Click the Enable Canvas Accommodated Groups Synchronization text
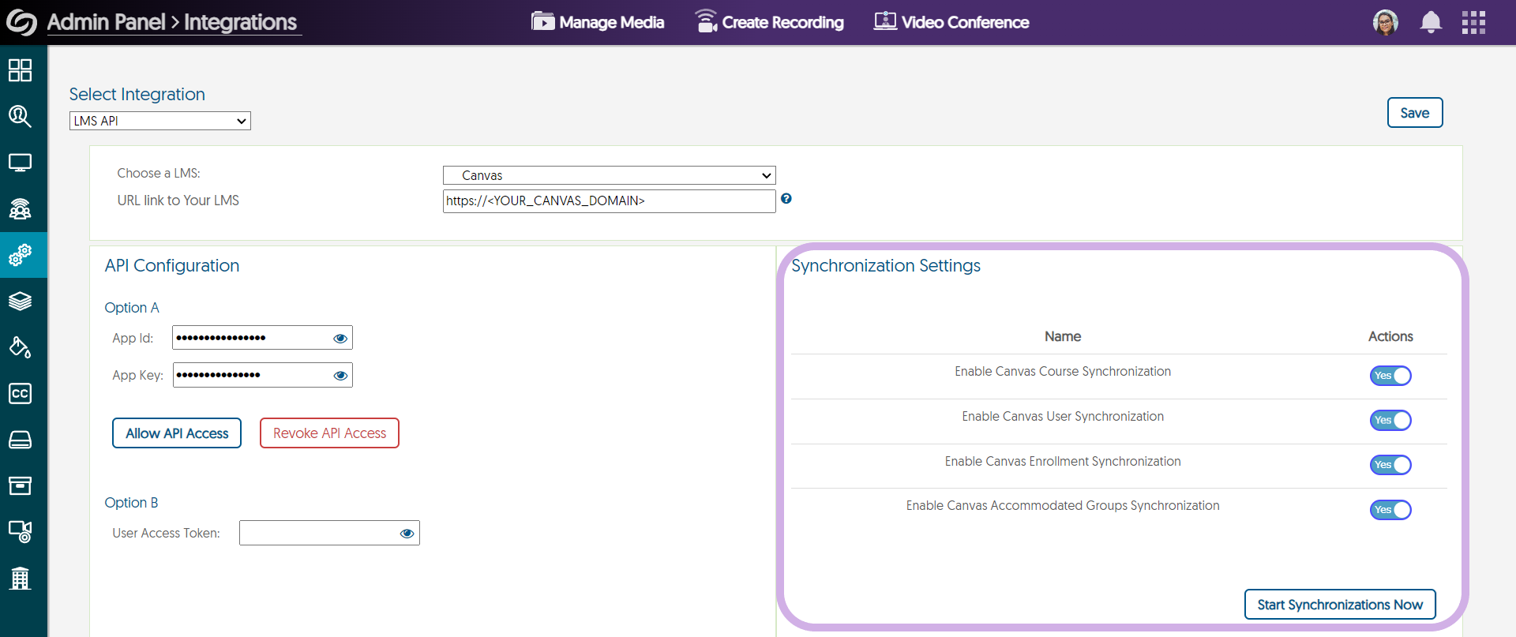Screen dimensions: 1516x637 [1063, 506]
